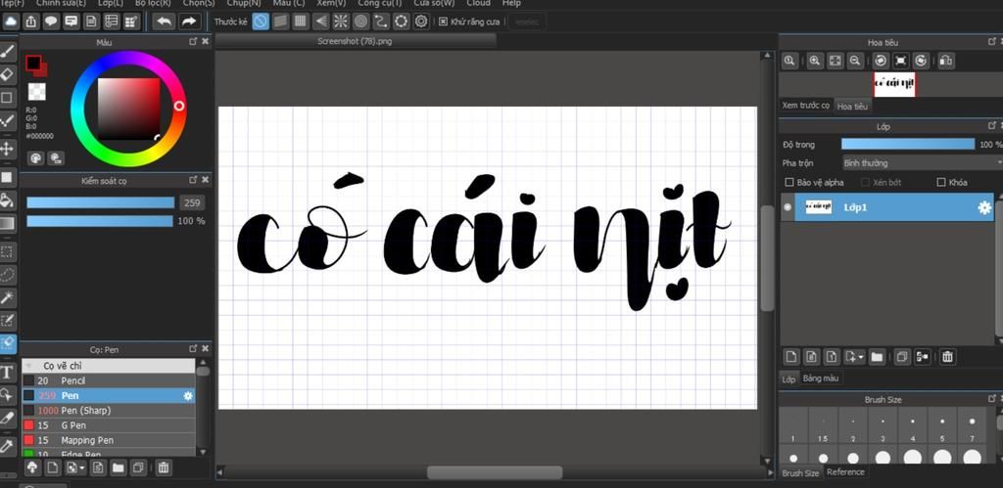Image resolution: width=1003 pixels, height=488 pixels.
Task: Select the Bucket fill tool
Action: click(7, 200)
